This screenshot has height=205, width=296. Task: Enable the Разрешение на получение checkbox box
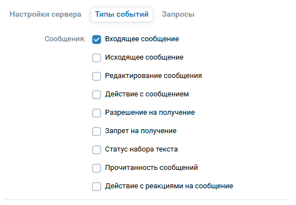(97, 113)
